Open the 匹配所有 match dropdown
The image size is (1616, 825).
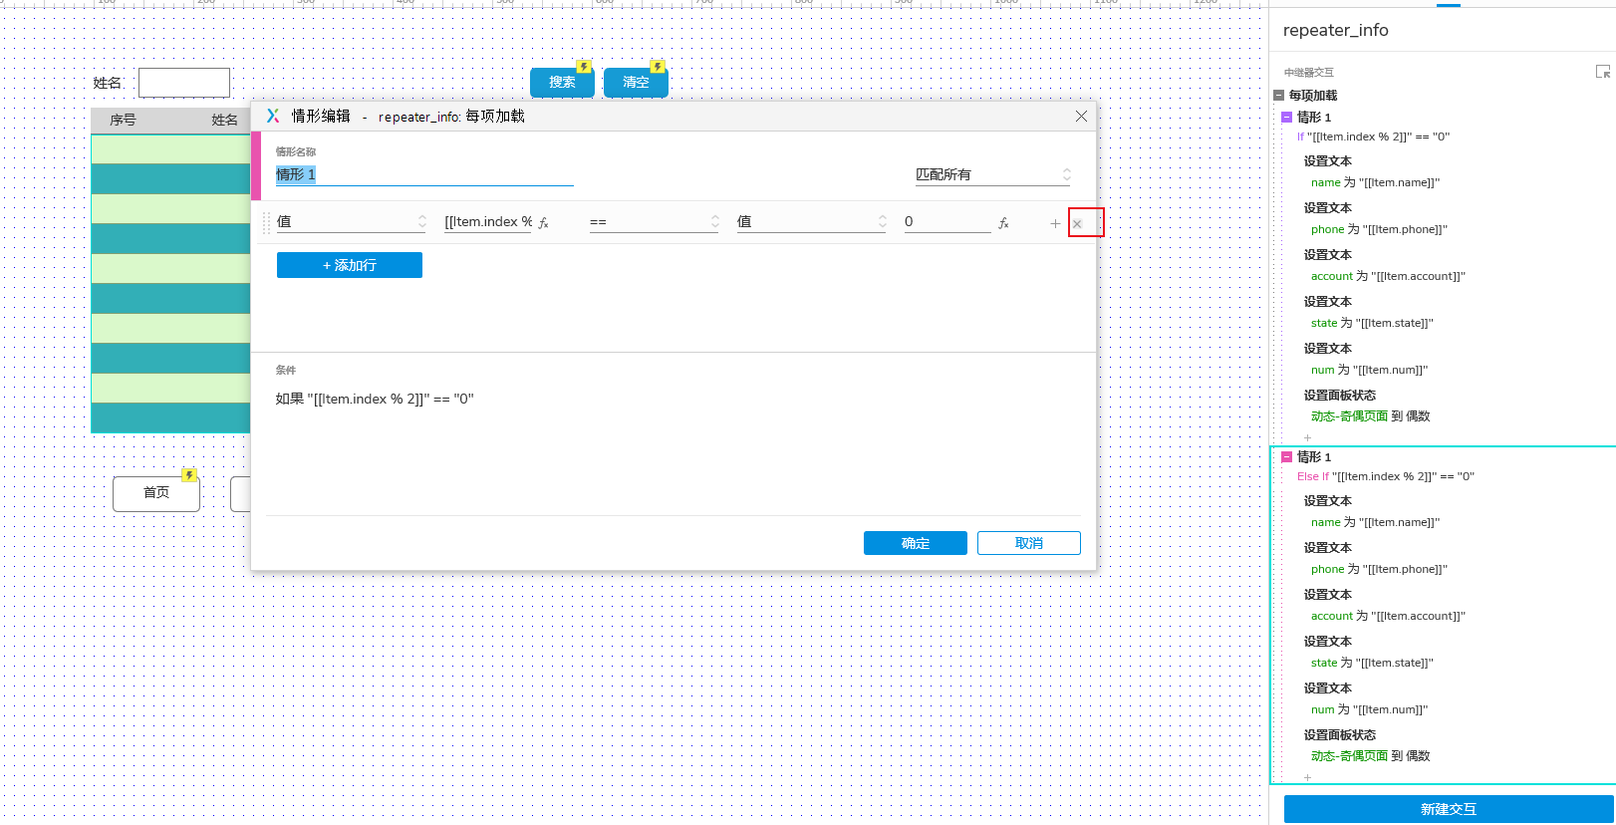[993, 174]
